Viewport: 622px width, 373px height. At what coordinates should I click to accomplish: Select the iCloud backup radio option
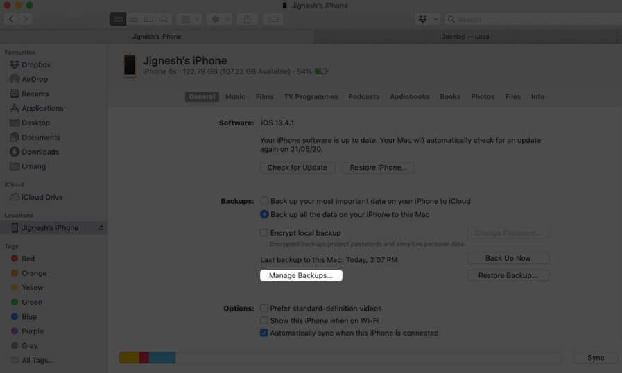point(264,201)
